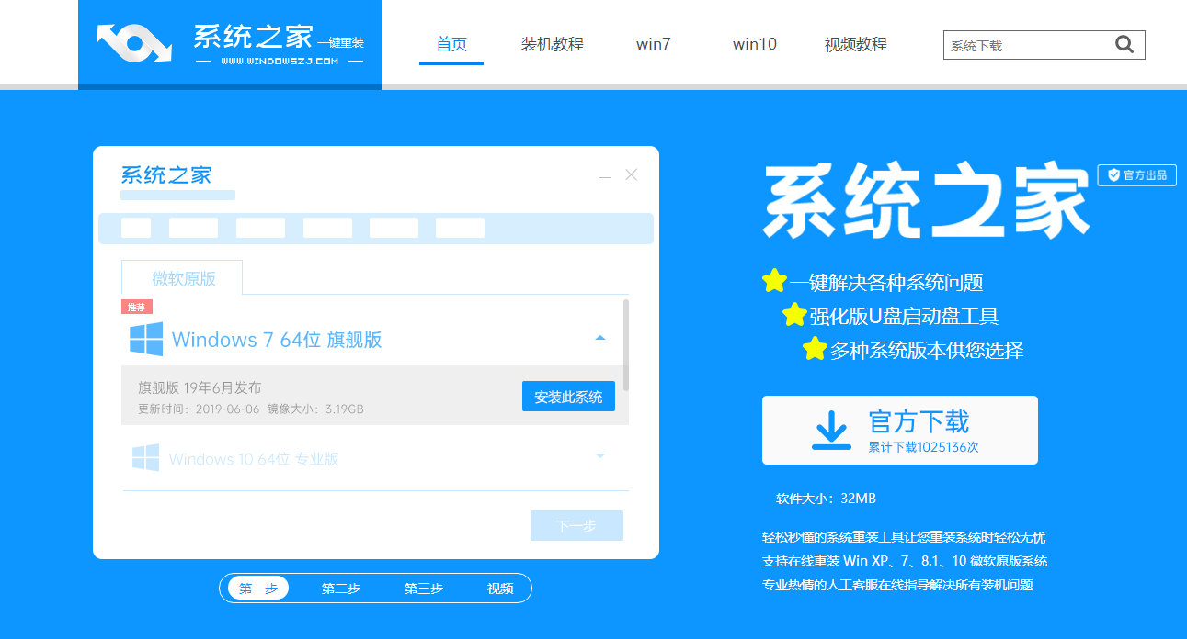Click the 官方出品 shield badge
The image size is (1187, 639).
click(x=1137, y=174)
